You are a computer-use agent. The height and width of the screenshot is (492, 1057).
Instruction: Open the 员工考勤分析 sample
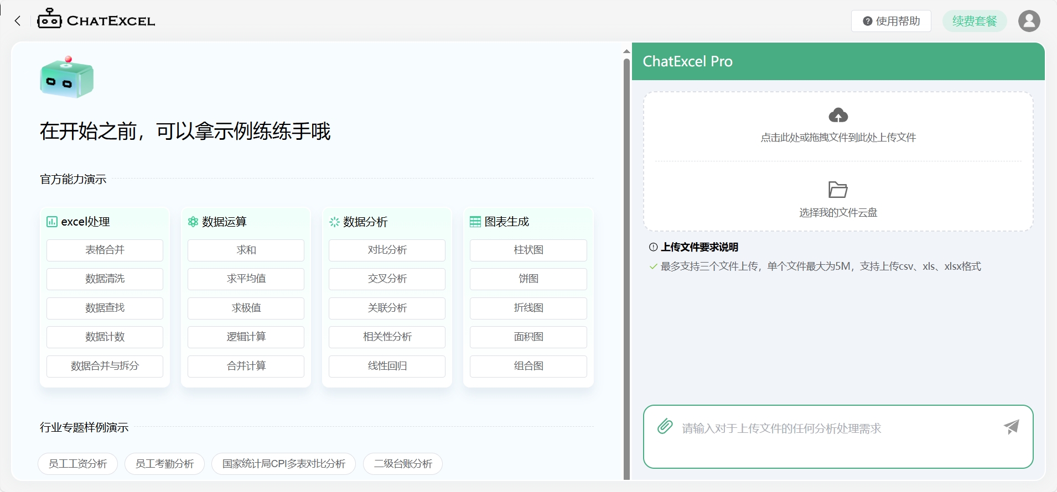coord(164,463)
